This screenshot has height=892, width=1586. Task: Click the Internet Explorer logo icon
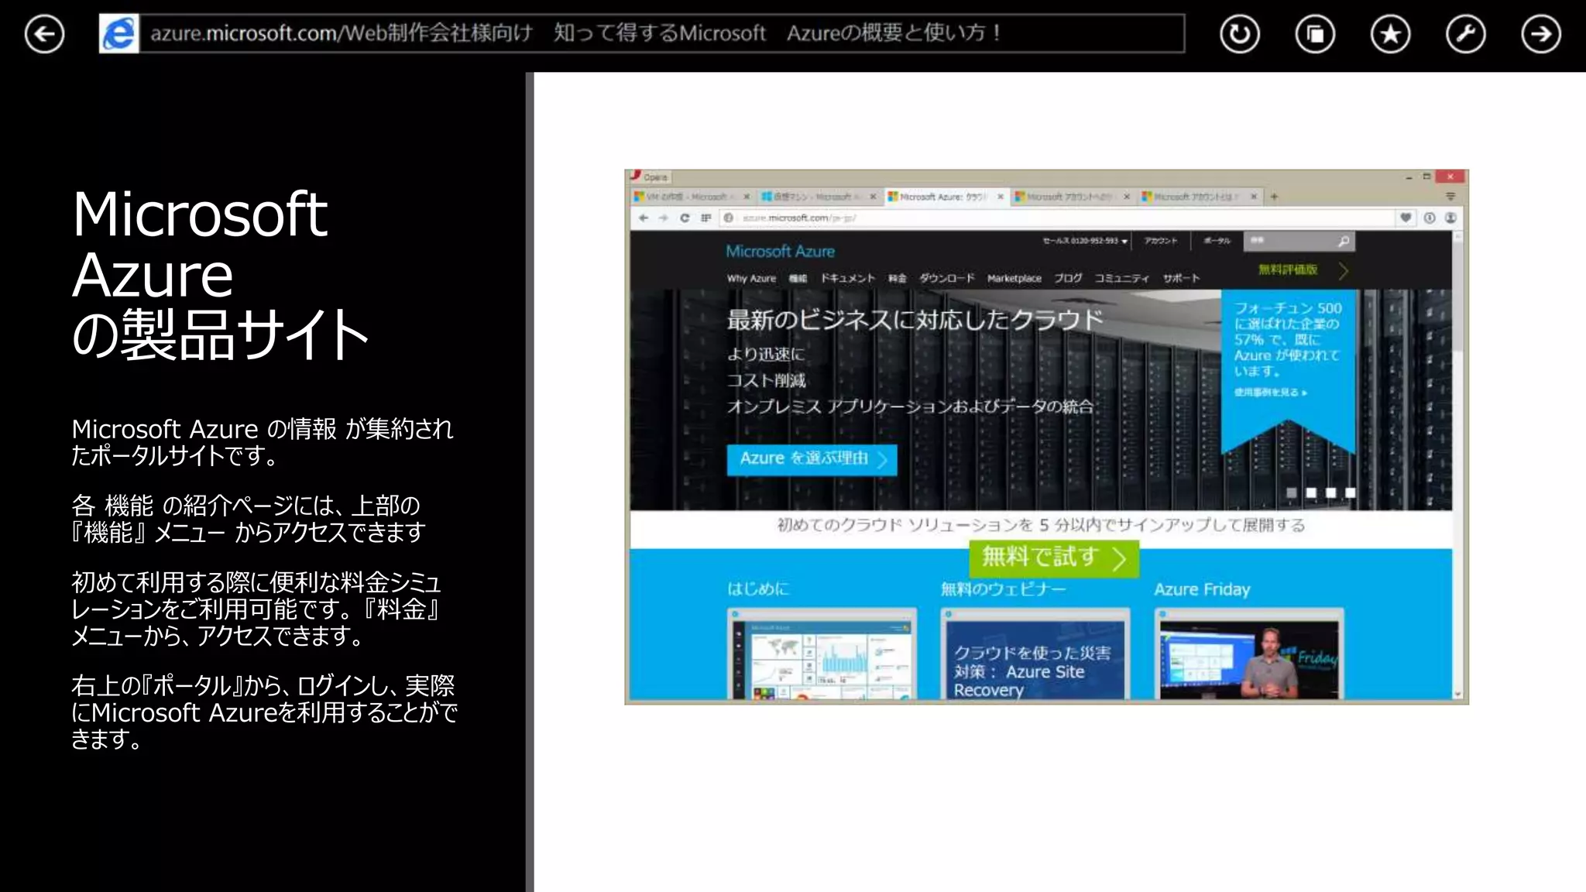click(119, 33)
